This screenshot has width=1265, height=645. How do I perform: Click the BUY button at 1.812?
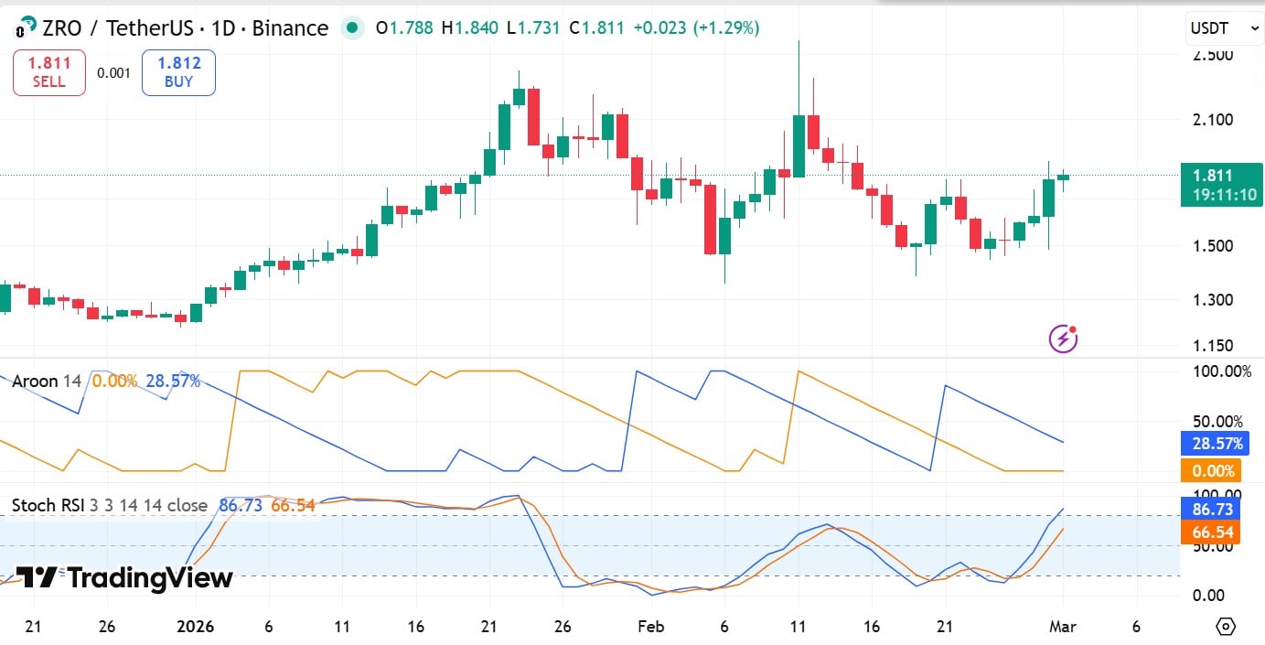click(177, 71)
